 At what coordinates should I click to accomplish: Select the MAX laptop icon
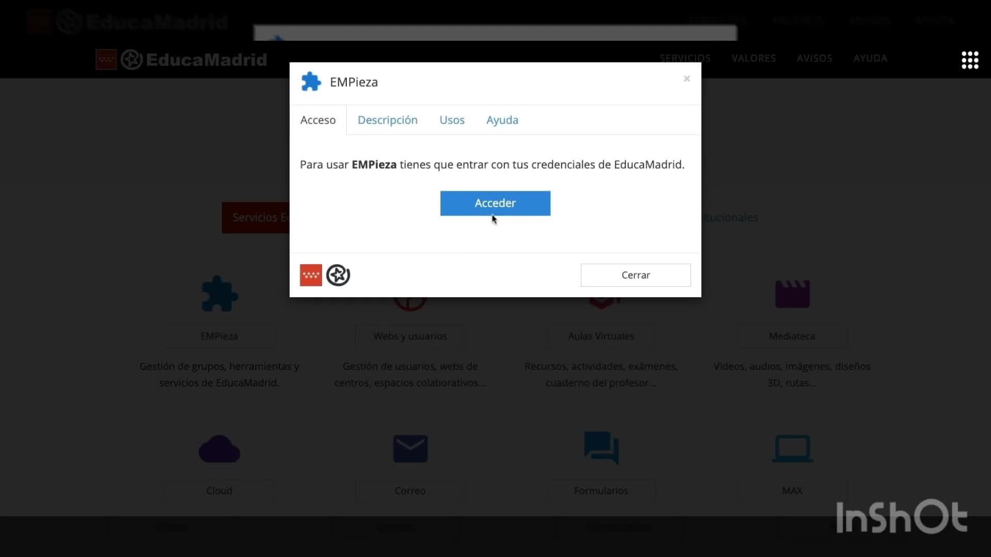point(792,449)
